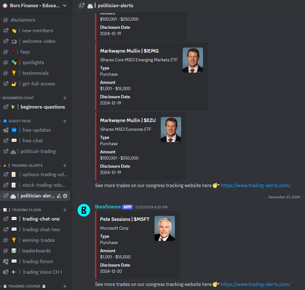Open politician-alerts channel settings gear

65,196
